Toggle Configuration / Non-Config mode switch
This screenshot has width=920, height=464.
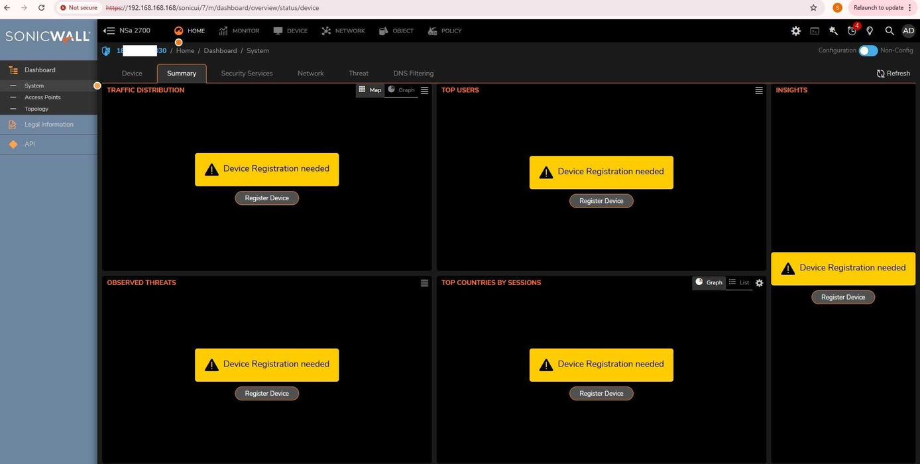868,51
